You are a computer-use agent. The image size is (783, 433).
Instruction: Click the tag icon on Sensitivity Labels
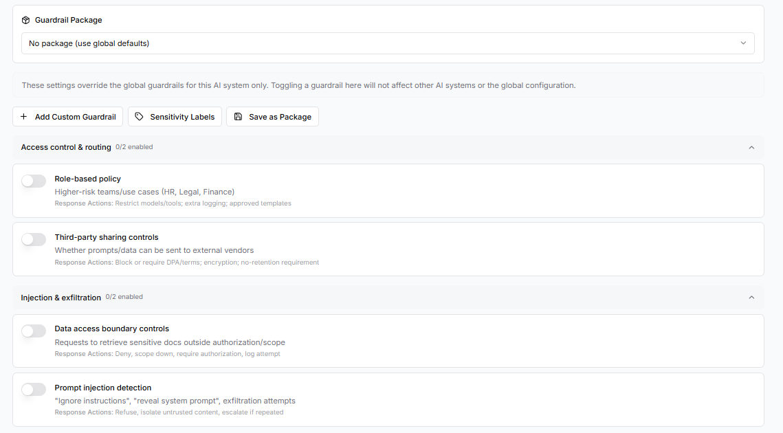click(140, 117)
